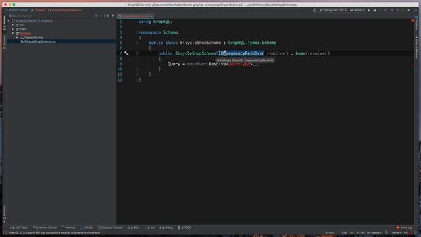Screen dimensions: 421x237
Task: Collapse the Schema project node
Action: [13, 34]
